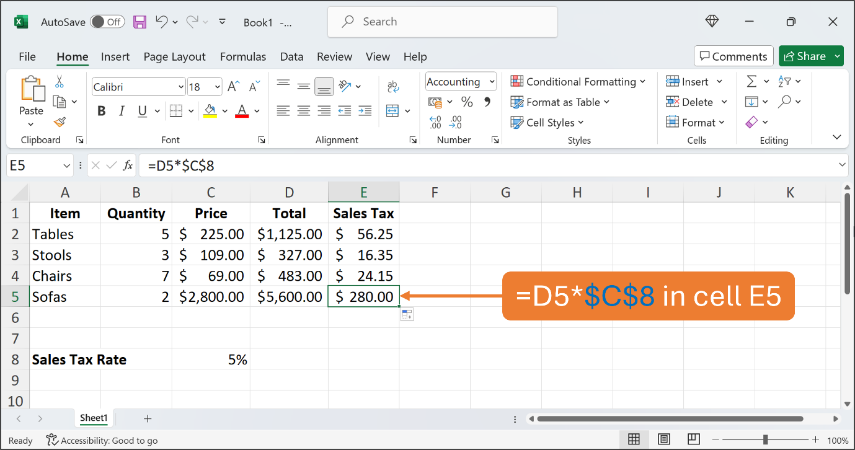The height and width of the screenshot is (450, 855).
Task: Apply red Font Color
Action: coord(242,112)
